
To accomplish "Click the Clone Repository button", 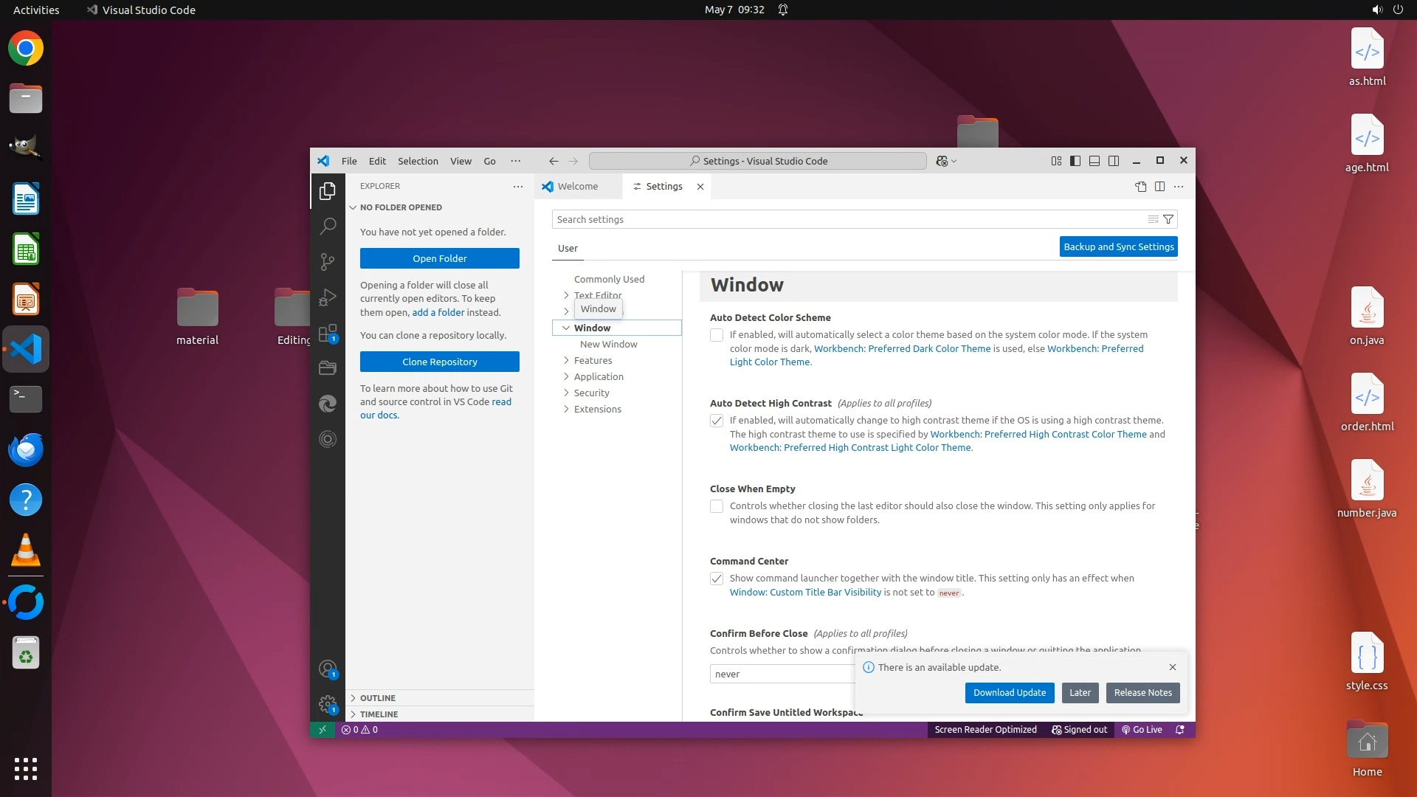I will [440, 362].
